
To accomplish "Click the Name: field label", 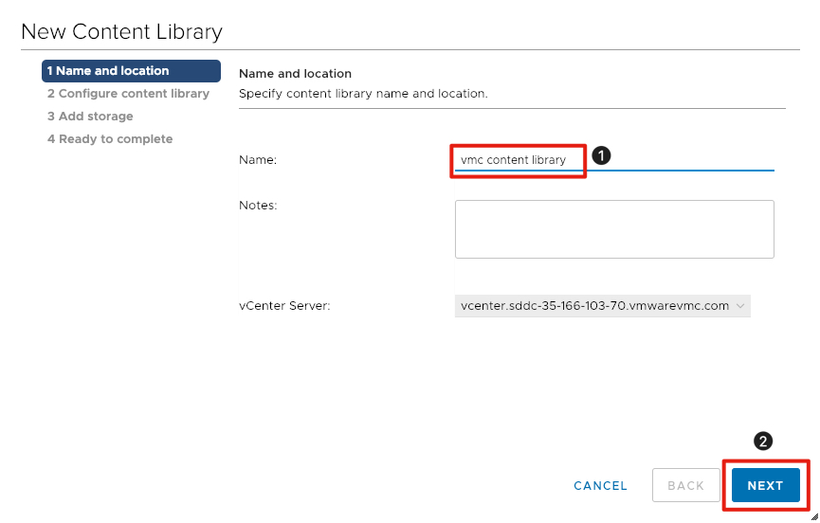I will click(x=258, y=160).
